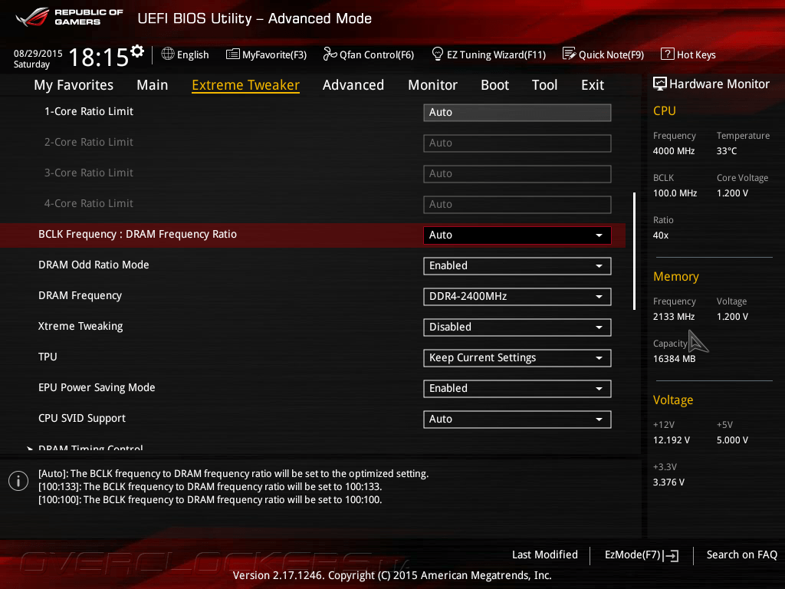This screenshot has width=785, height=589.
Task: Open the Monitor tab
Action: coord(432,85)
